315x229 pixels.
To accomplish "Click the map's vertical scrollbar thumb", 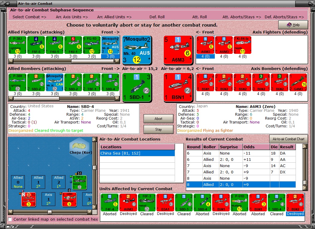I will click(95, 168).
